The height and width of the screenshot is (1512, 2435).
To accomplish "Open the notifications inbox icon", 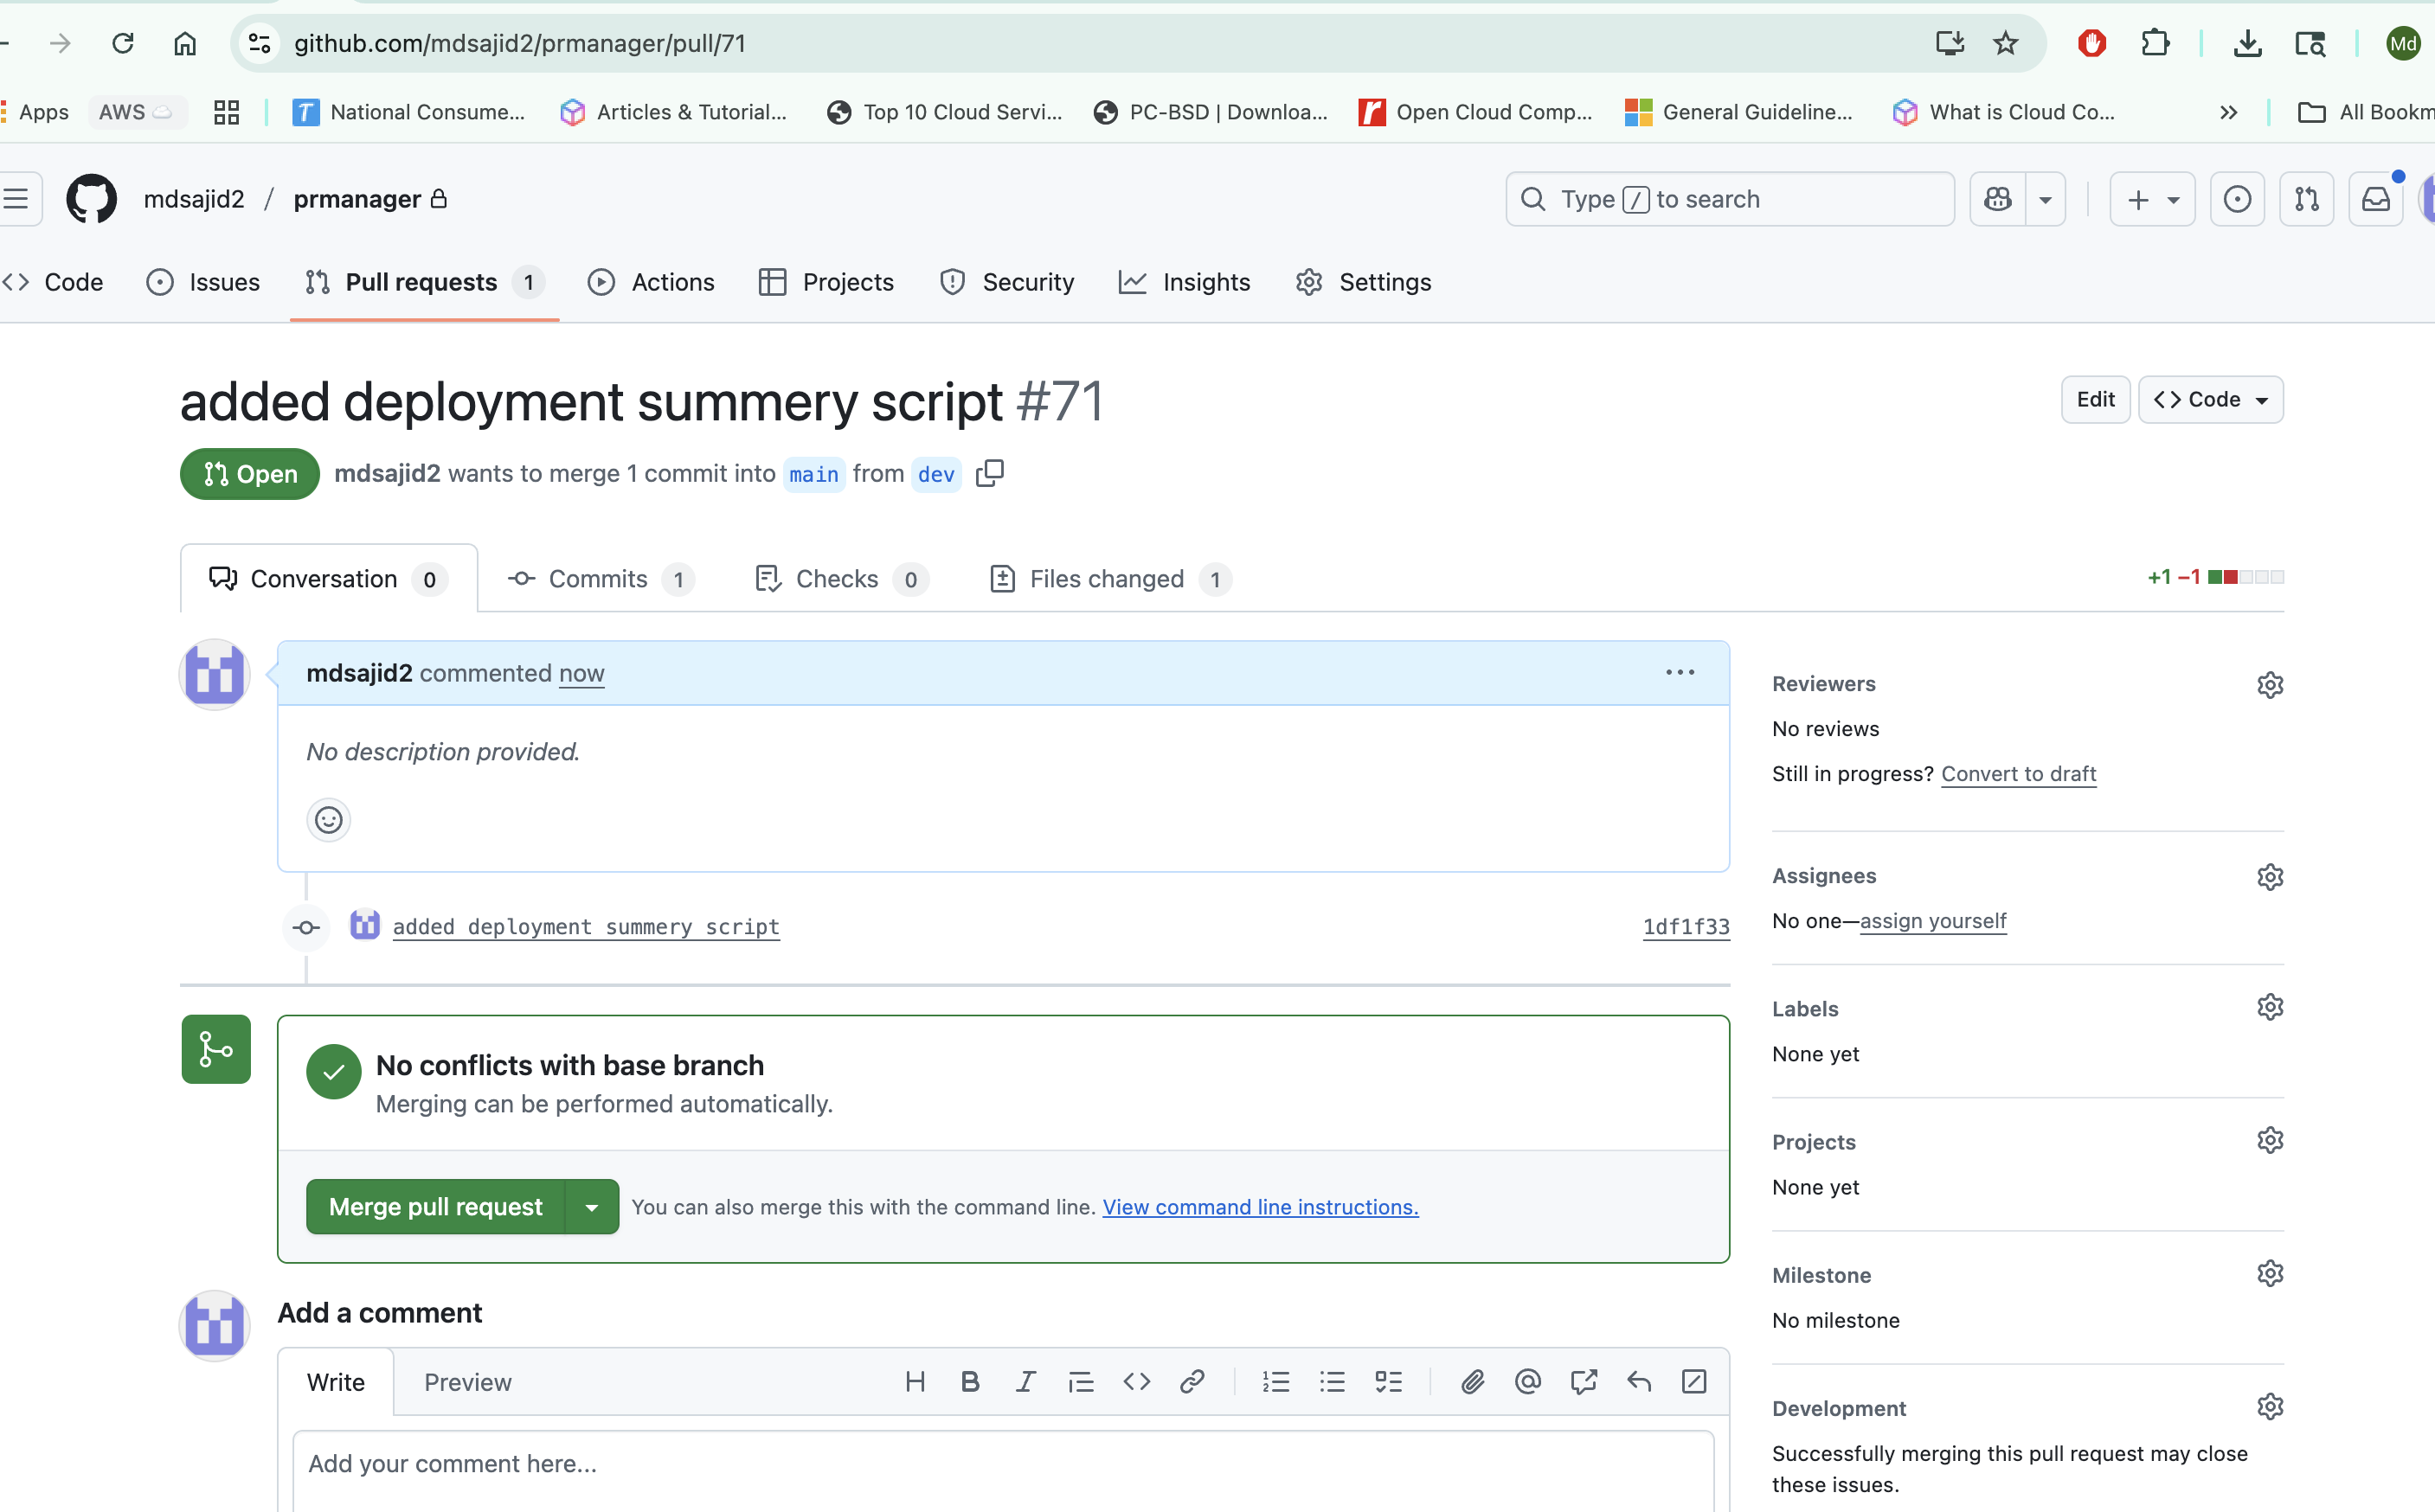I will [x=2376, y=199].
